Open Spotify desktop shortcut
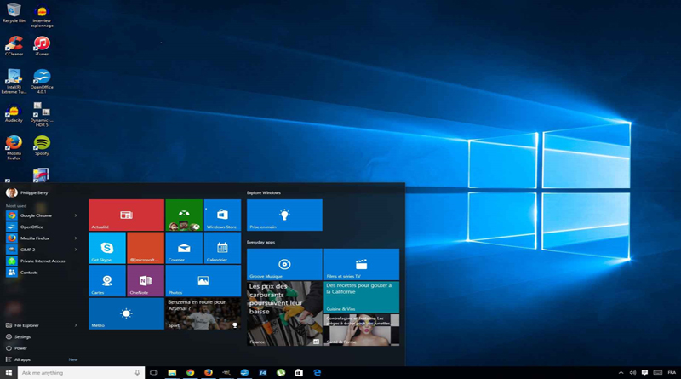This screenshot has width=681, height=379. [41, 146]
